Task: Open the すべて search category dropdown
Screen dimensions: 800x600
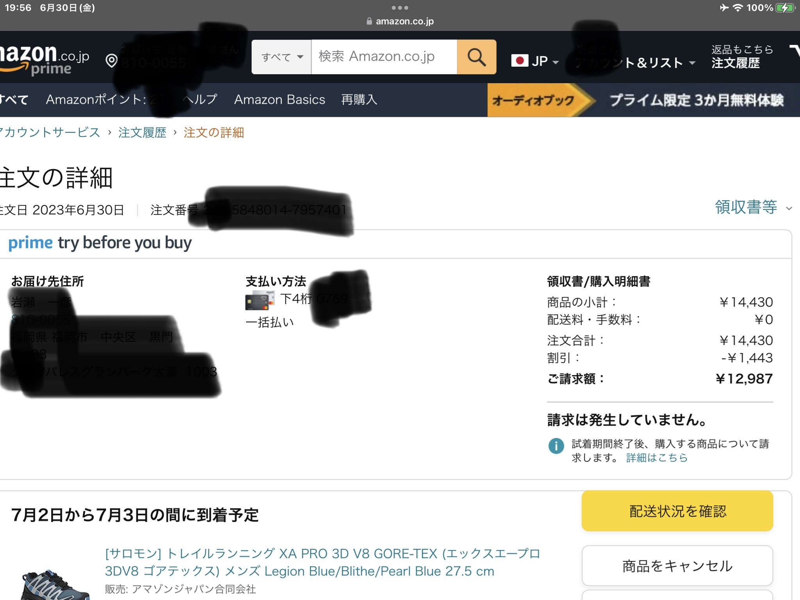Action: pos(282,57)
